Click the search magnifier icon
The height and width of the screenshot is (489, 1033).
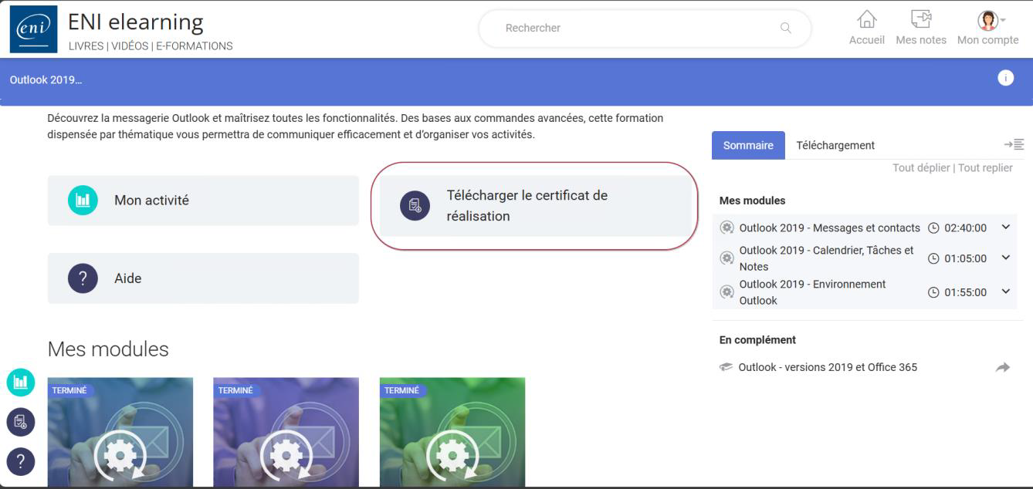point(785,29)
